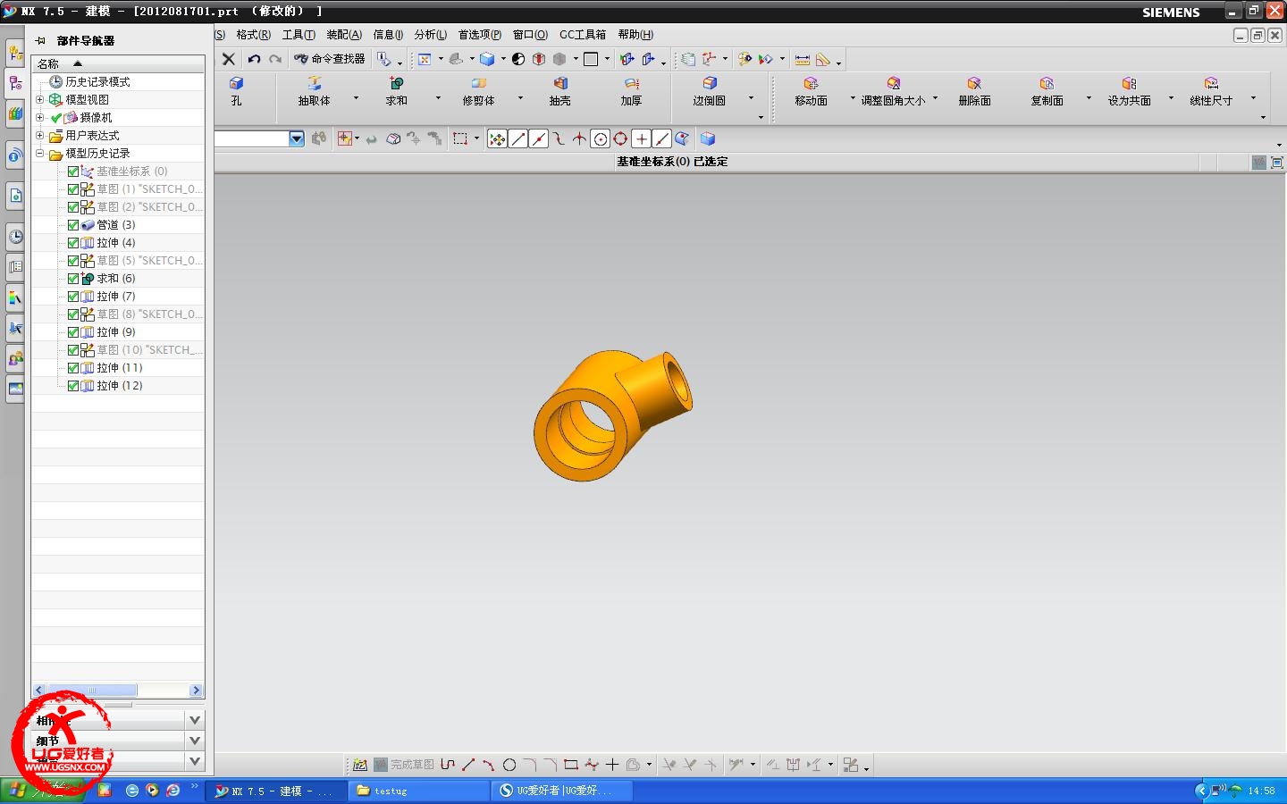Open the 分析(L) menu
Image resolution: width=1287 pixels, height=804 pixels.
pos(430,35)
